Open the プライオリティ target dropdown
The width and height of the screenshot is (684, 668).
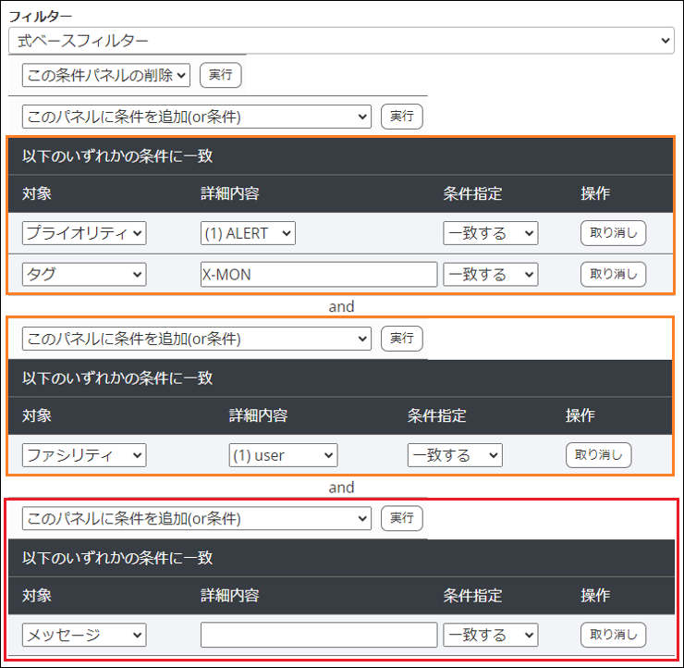click(84, 233)
